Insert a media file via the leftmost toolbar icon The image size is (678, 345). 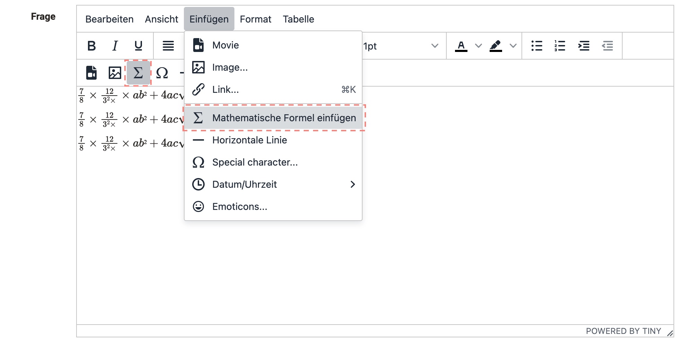click(91, 73)
